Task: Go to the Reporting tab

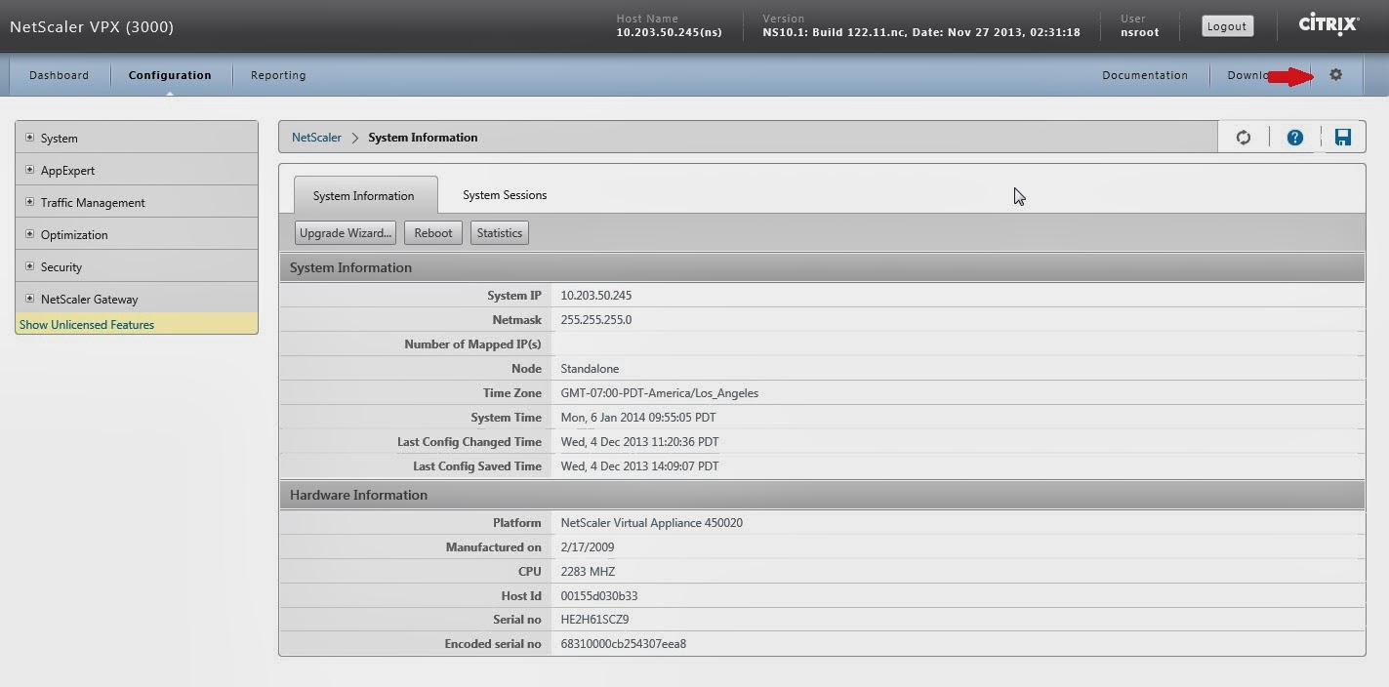Action: [278, 75]
